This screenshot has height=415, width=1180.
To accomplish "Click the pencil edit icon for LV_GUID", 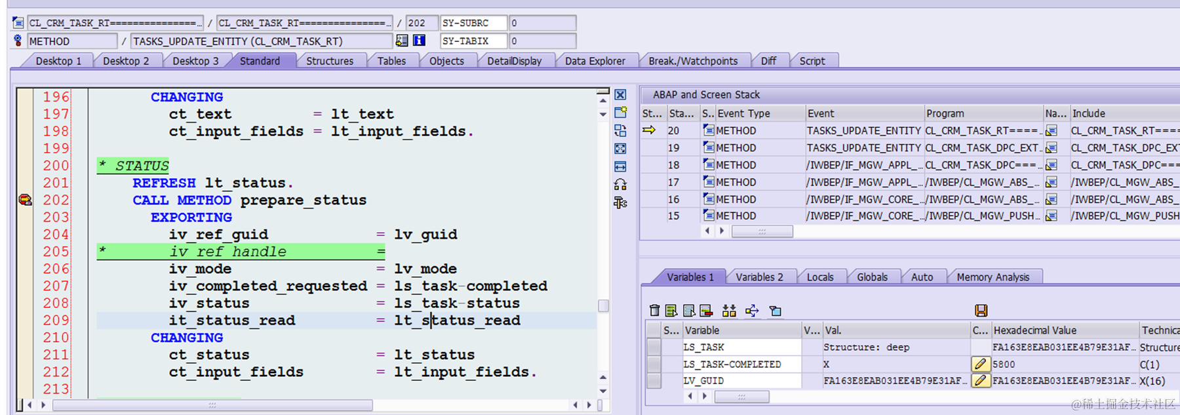I will [x=981, y=380].
